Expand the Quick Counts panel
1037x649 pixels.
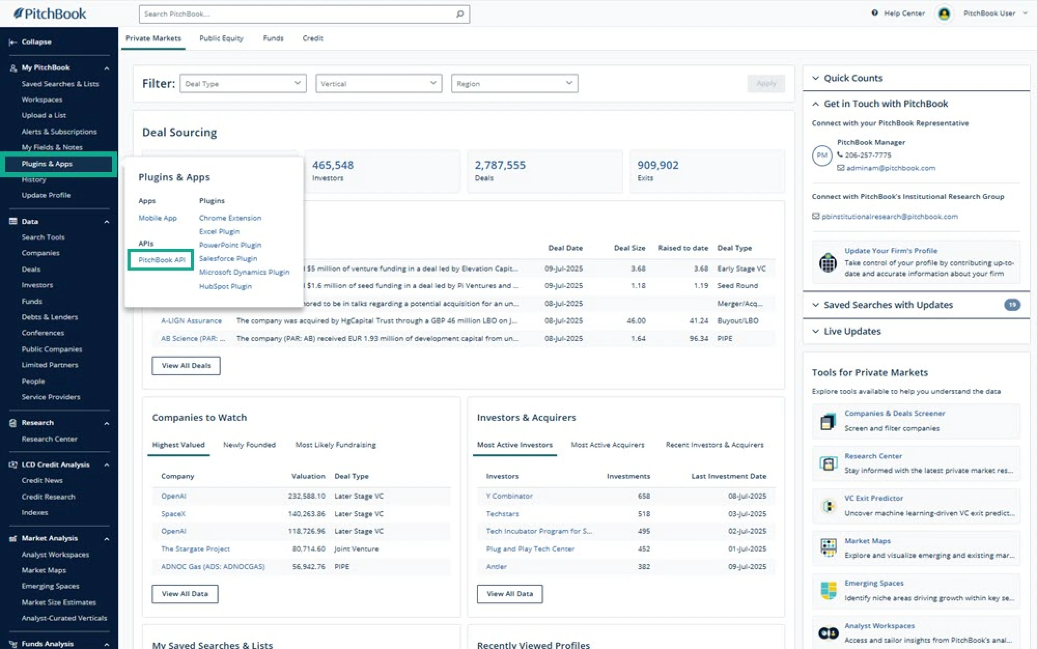(x=816, y=78)
